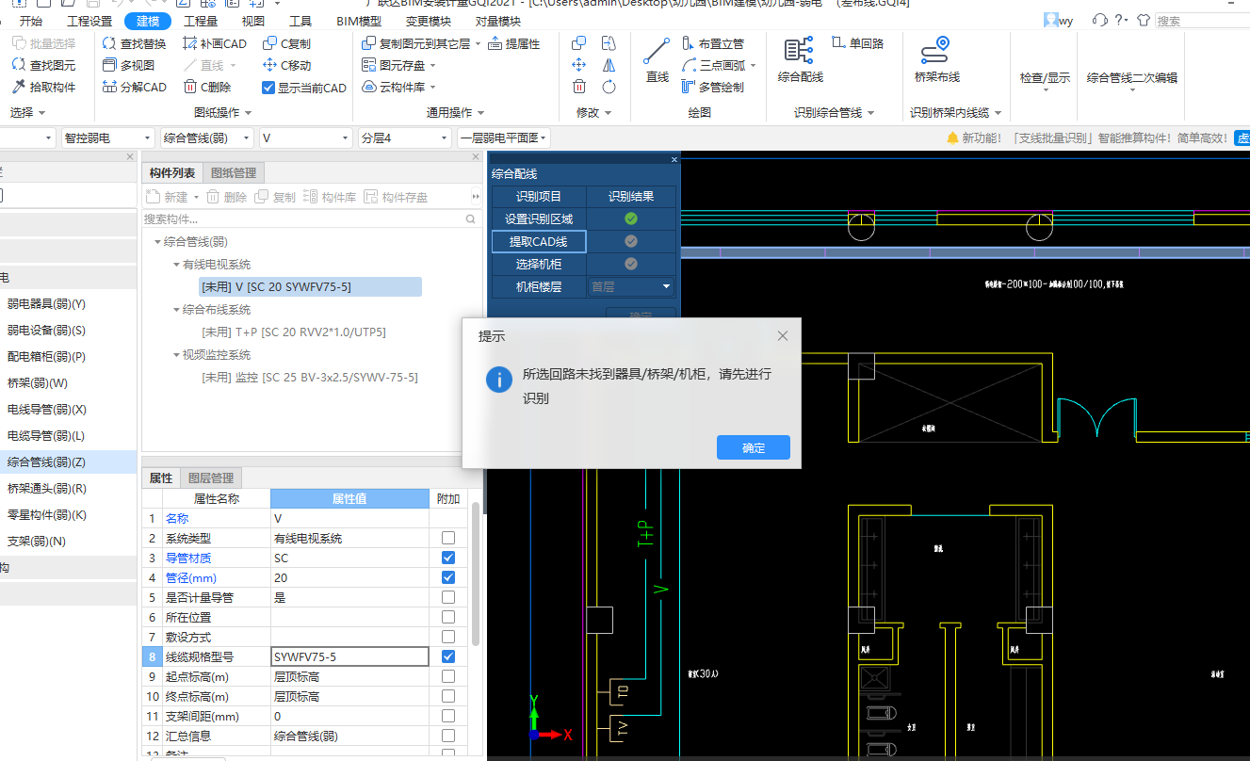Open the 工程设置 ribbon tab
This screenshot has width=1250, height=761.
[x=89, y=21]
